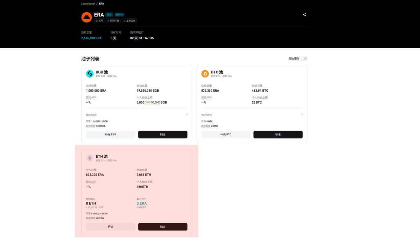Click the ERA breadcrumb item
The width and height of the screenshot is (420, 249).
tap(101, 3)
